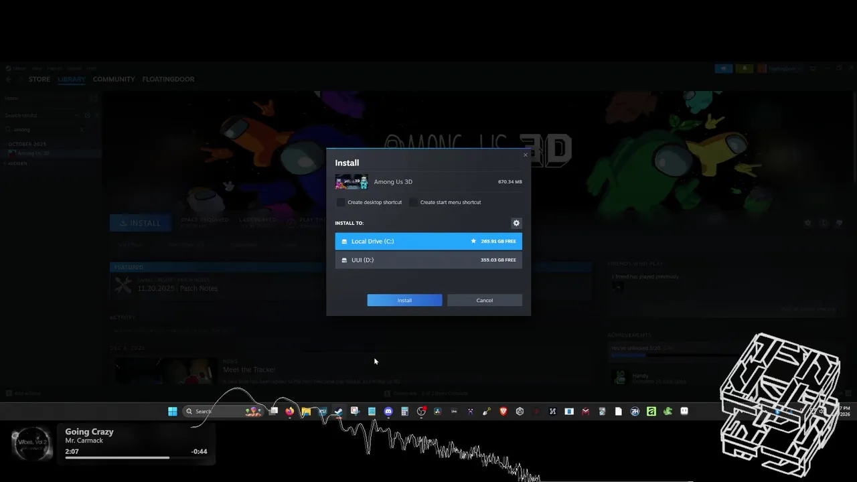This screenshot has height=482, width=857.
Task: Open the FLOATINGDOOR profile tab
Action: pyautogui.click(x=168, y=79)
